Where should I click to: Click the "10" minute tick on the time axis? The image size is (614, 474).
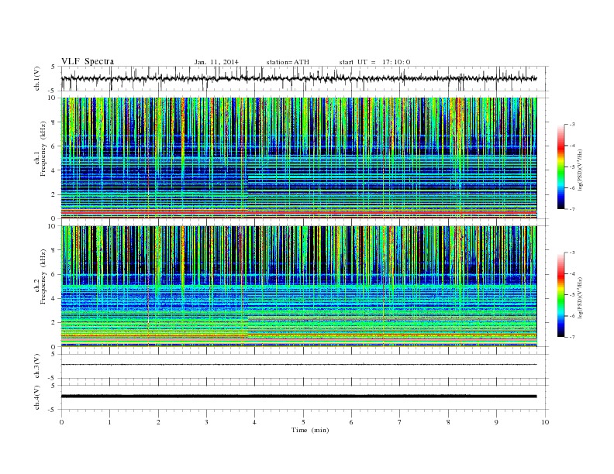(x=545, y=422)
